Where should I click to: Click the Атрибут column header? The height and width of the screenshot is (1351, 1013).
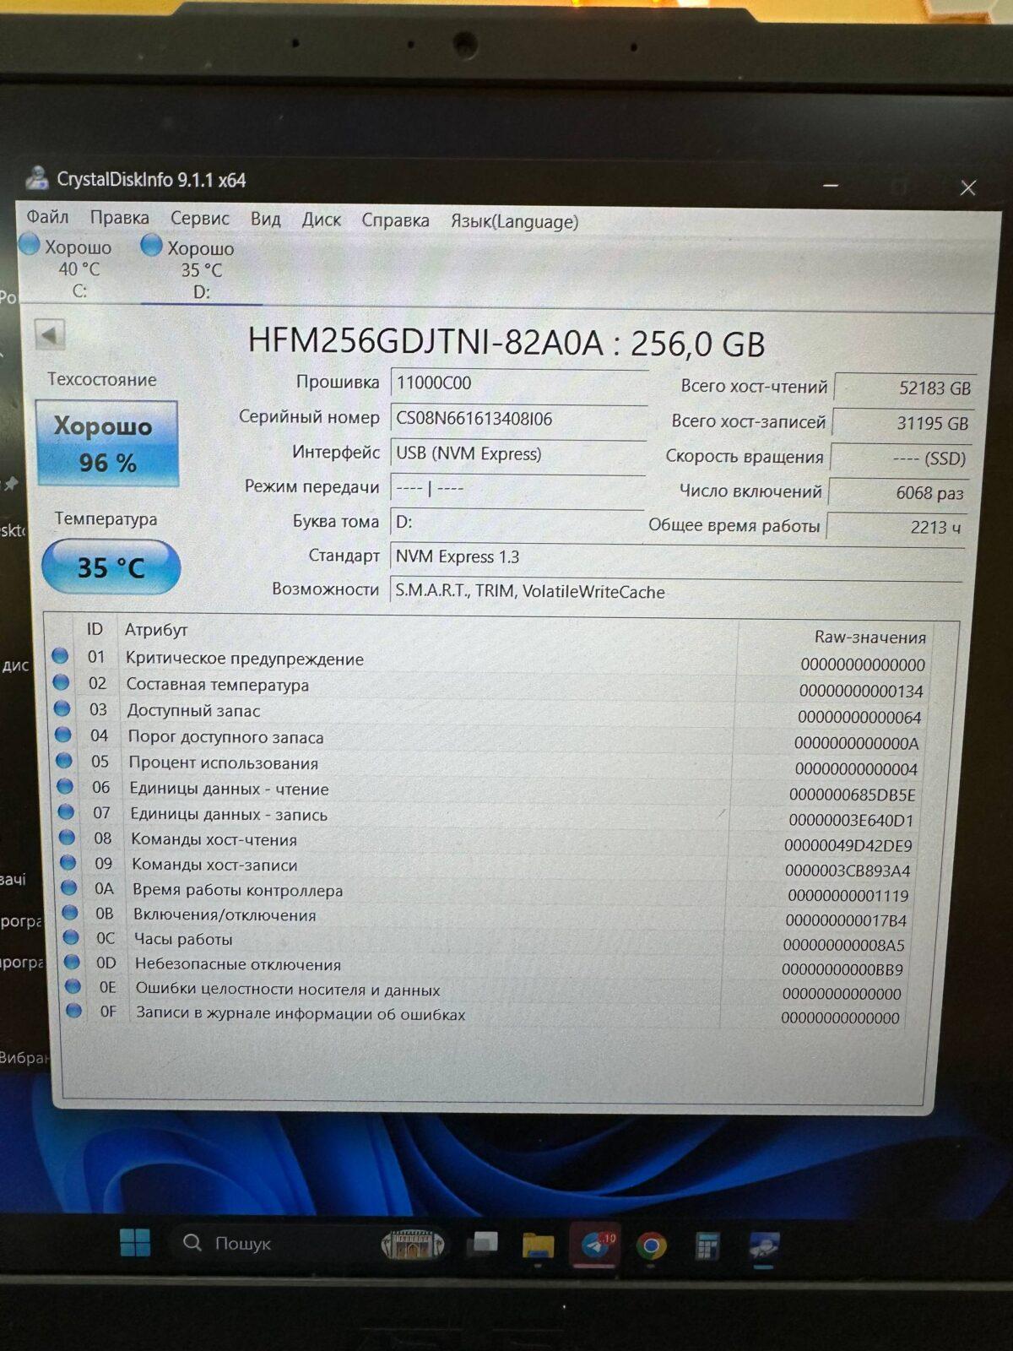156,630
